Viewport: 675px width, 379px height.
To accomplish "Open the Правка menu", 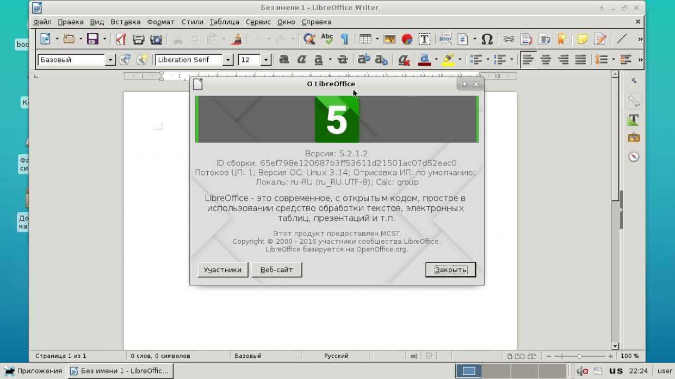I will [71, 22].
